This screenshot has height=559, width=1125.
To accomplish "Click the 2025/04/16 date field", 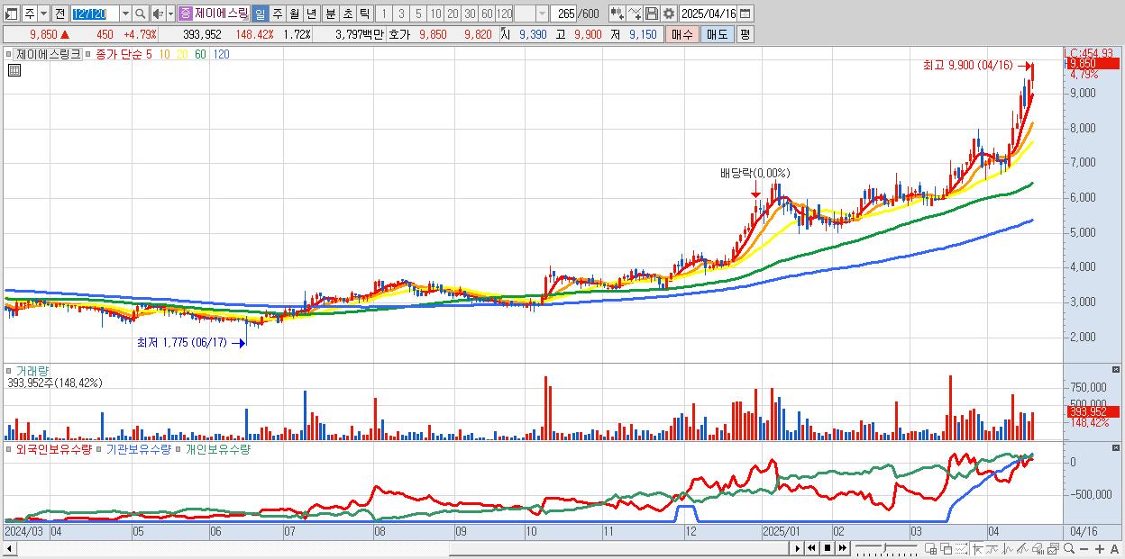I will (708, 14).
